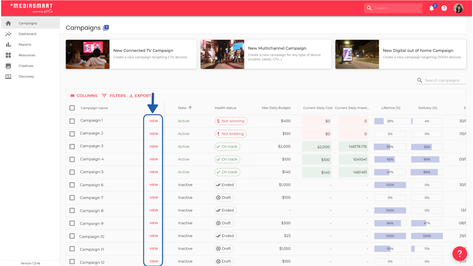The image size is (473, 266).
Task: Click Ended status of Campaign 6
Action: (225, 185)
